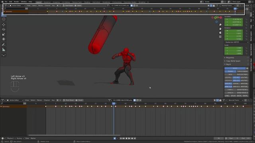255x143 pixels.
Task: Open the Render menu
Action: [x=16, y=2]
